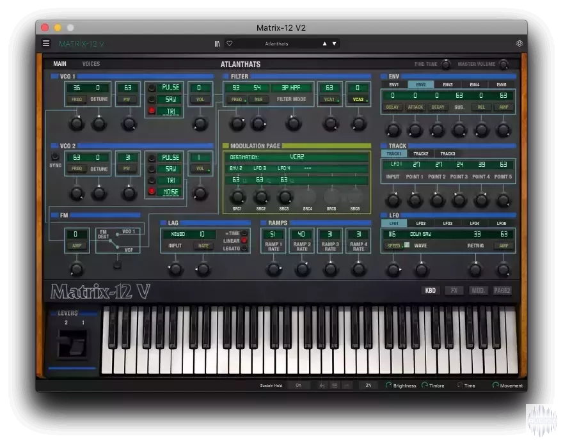The image size is (563, 443).
Task: Click the FM DEST slider knob below switch
Action: point(117,265)
